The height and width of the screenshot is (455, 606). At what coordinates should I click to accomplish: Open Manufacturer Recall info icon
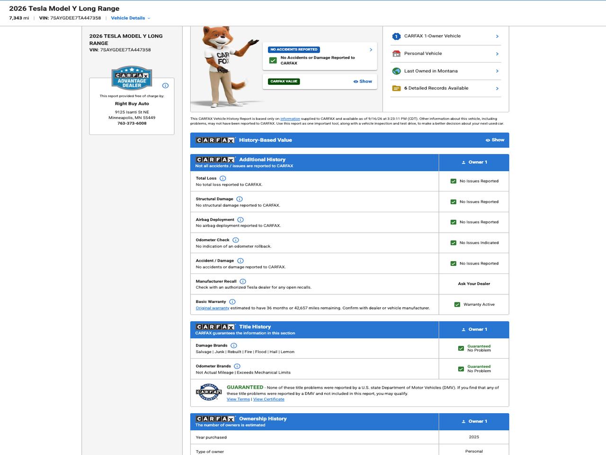pyautogui.click(x=243, y=282)
